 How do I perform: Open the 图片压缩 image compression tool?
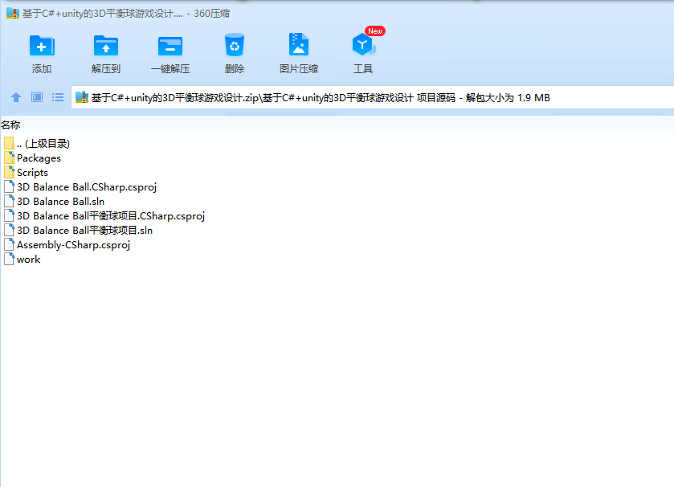click(299, 45)
